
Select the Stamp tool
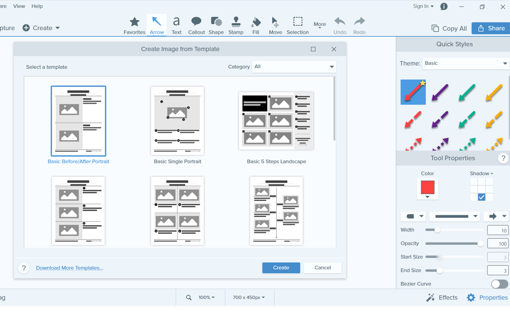(236, 25)
